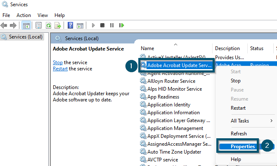Viewport: 277px width, 166px height.
Task: Choose Restart in the context menu
Action: (x=238, y=108)
